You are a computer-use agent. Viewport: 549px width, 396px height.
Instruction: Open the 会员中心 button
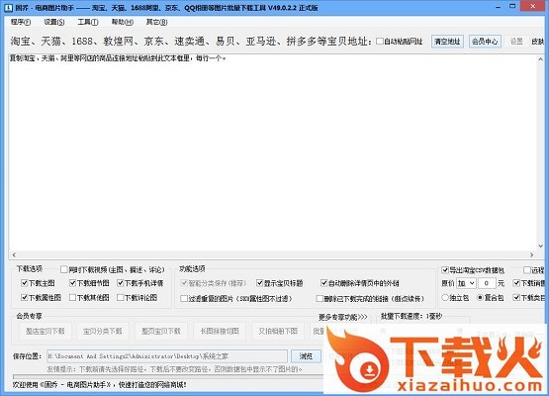click(485, 42)
